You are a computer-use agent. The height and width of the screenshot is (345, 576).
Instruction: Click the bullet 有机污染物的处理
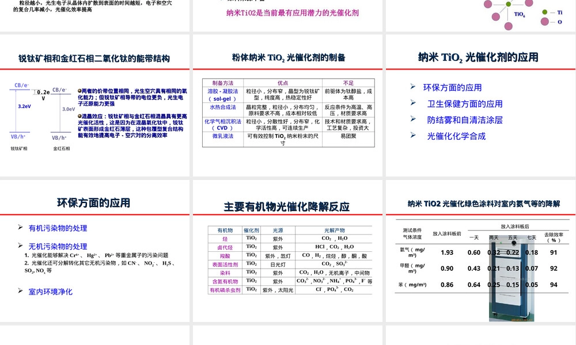point(58,228)
